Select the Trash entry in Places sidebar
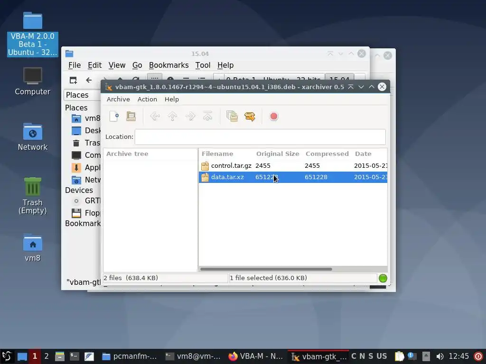This screenshot has width=486, height=364. click(85, 143)
